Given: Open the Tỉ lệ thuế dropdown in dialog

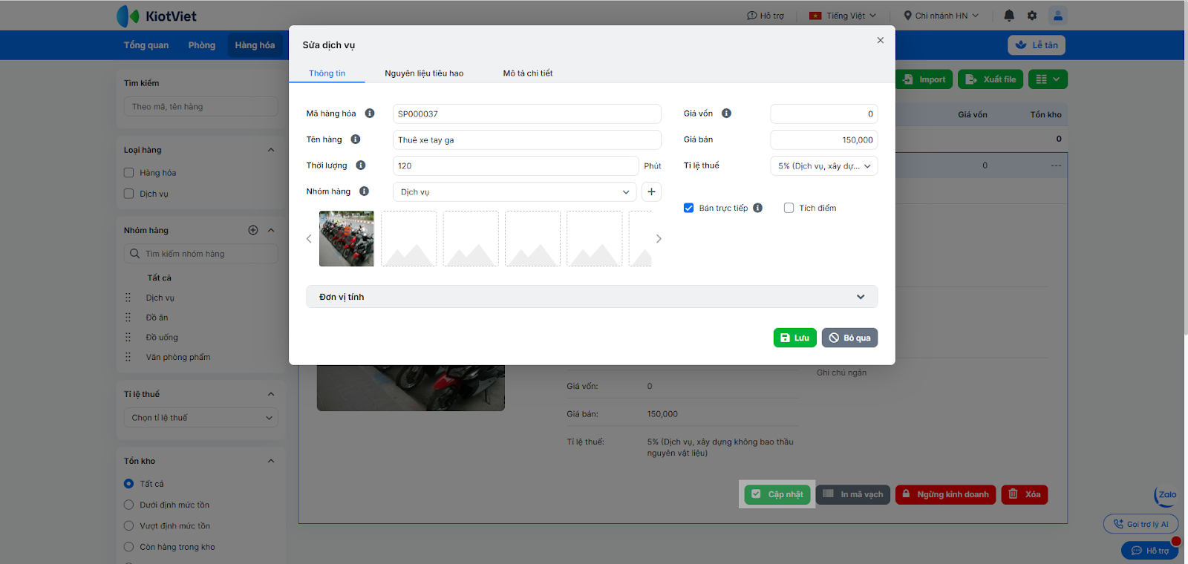Looking at the screenshot, I should tap(824, 166).
